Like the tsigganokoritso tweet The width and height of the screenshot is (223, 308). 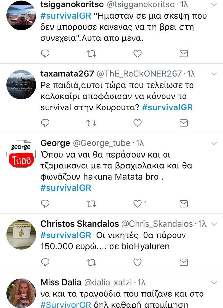138,54
